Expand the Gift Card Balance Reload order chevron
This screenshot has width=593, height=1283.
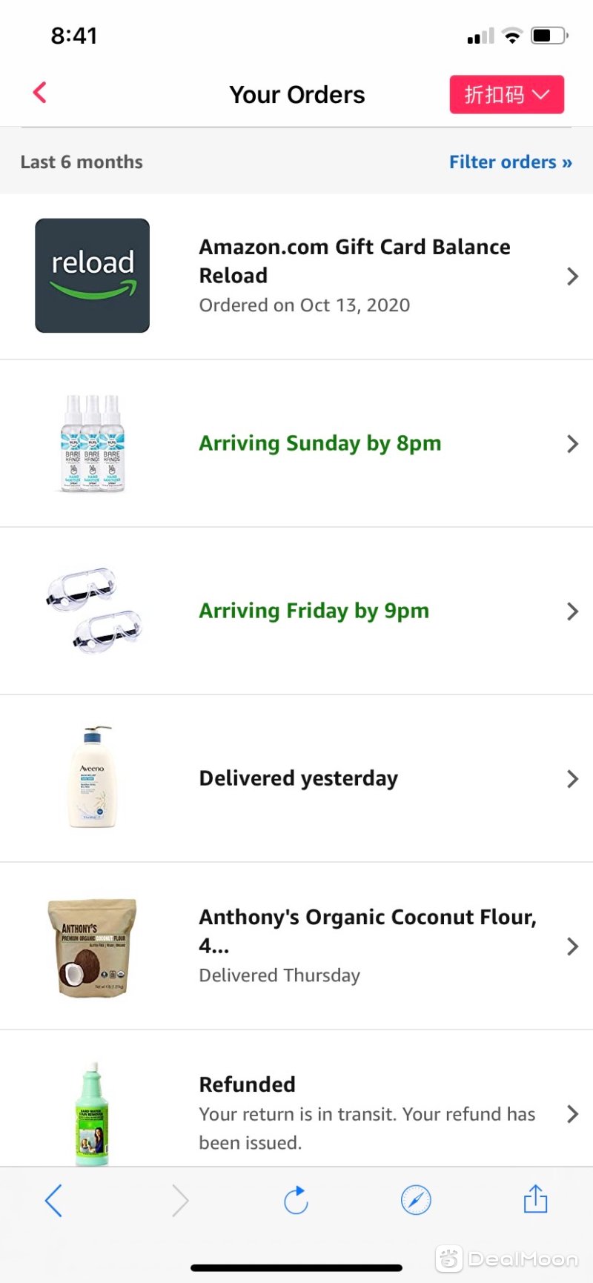tap(572, 276)
